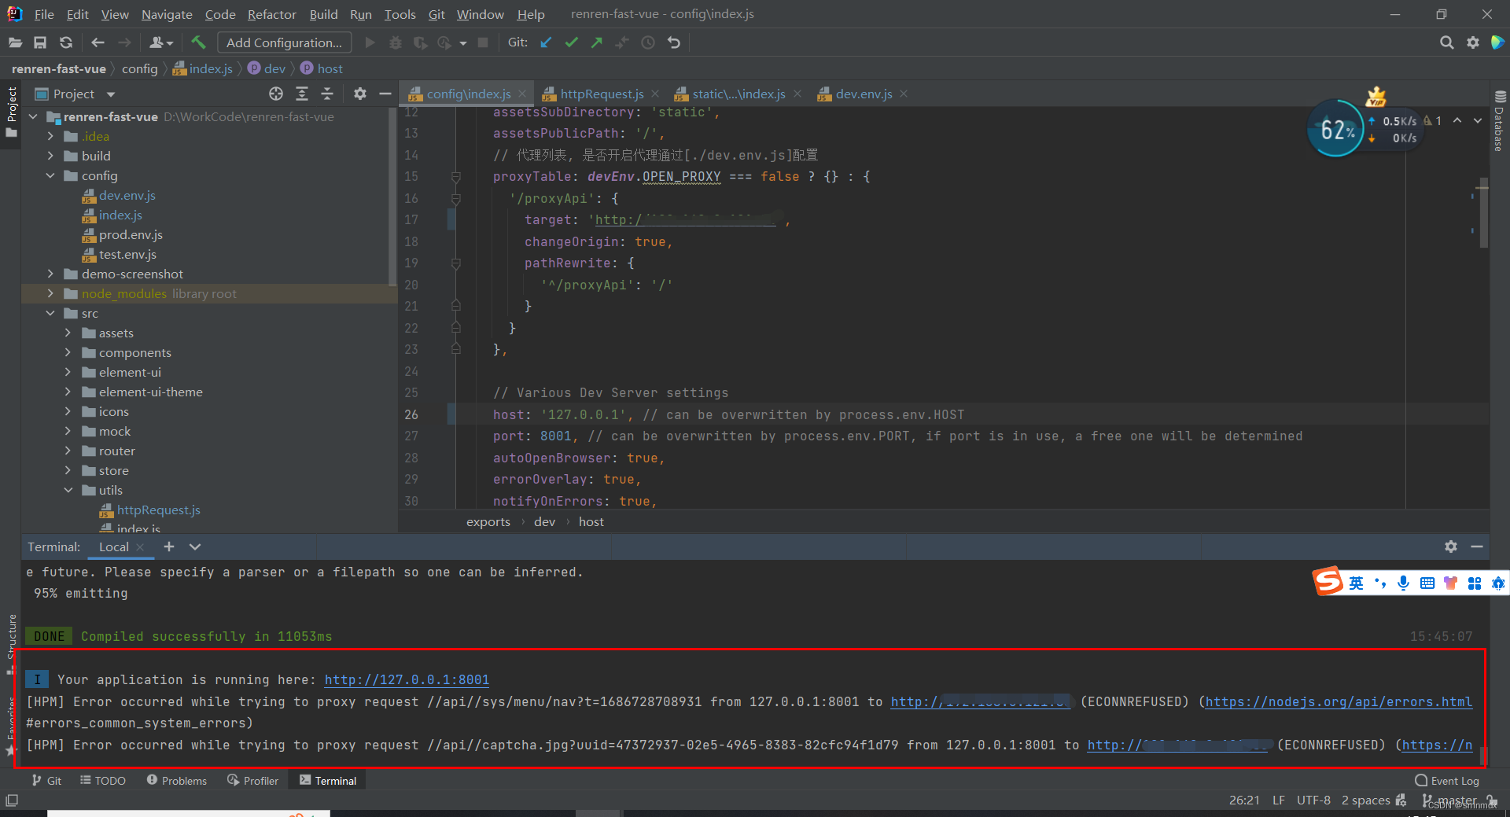Add new terminal session plus icon

(168, 547)
